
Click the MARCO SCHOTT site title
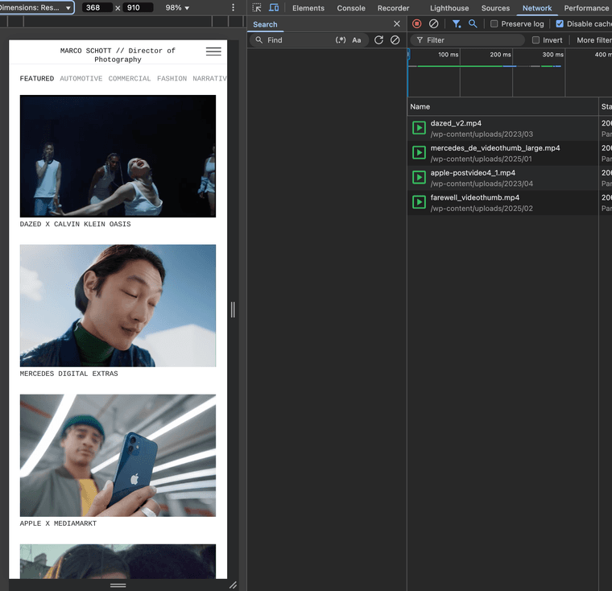click(118, 55)
